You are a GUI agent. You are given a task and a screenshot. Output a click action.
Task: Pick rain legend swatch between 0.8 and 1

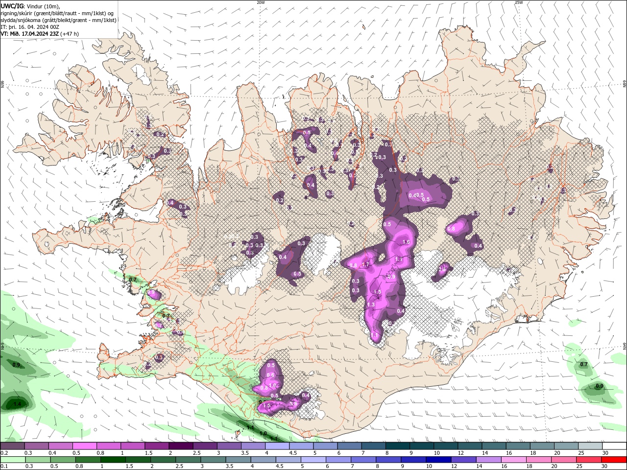(x=88, y=460)
